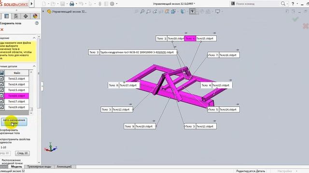Select callout Тело 5: Тело14.sldprt
Image resolution: width=309 pixels, height=173 pixels.
224,110
